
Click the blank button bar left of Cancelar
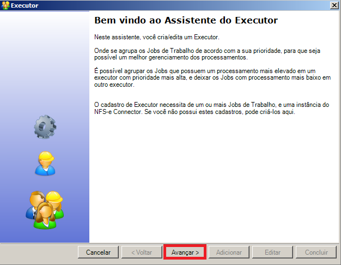coord(39,252)
